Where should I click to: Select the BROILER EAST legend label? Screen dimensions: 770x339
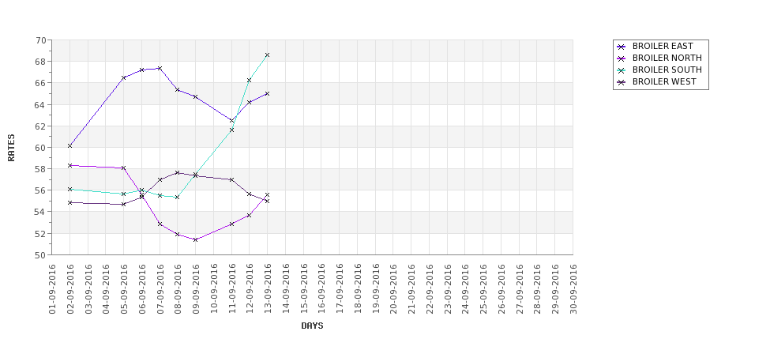(663, 46)
